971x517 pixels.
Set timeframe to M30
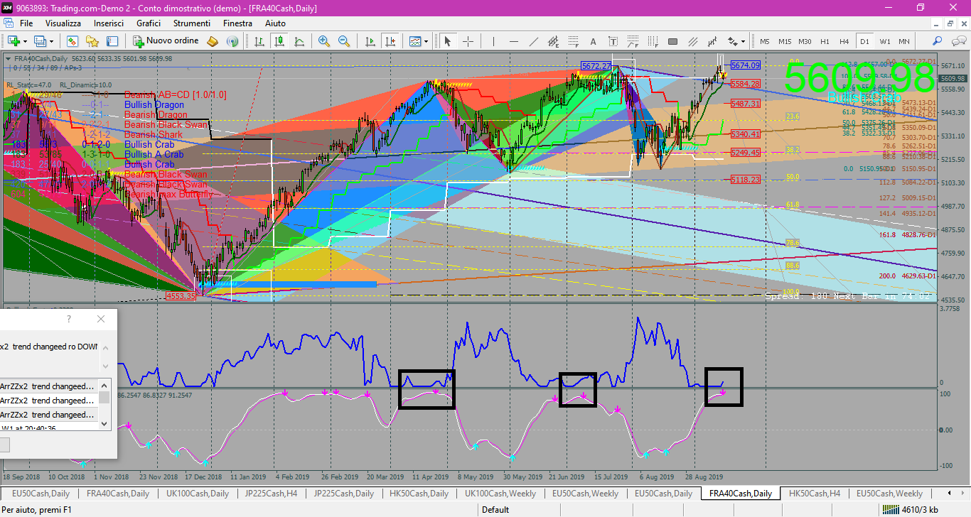805,41
